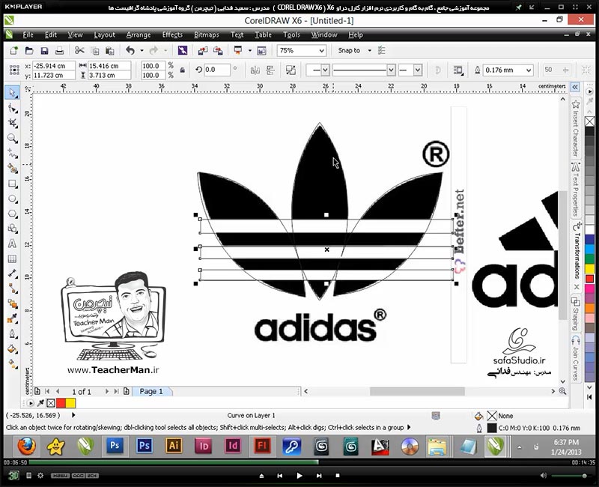Click the Undo arrow
599x487 pixels.
click(130, 50)
